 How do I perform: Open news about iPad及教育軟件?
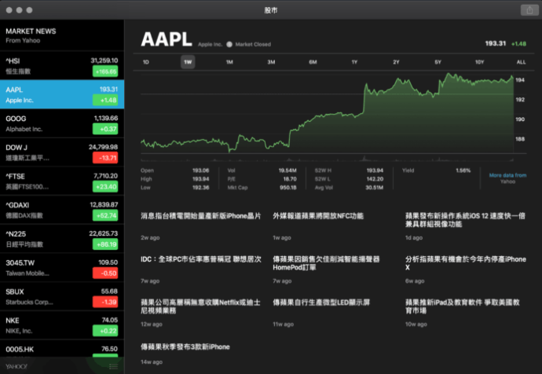click(463, 306)
